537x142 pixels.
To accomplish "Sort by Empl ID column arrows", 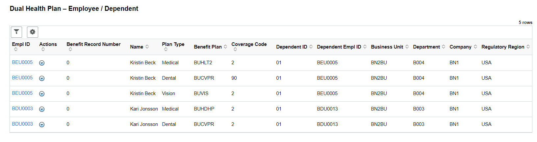I will click(16, 50).
